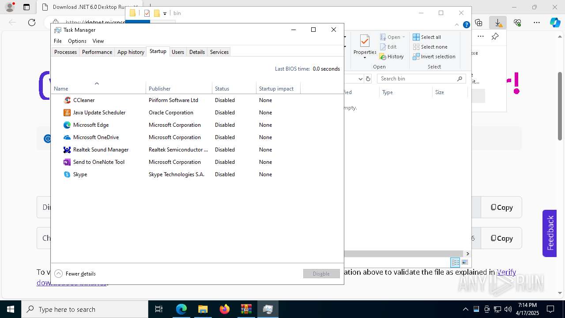The width and height of the screenshot is (565, 318).
Task: Select the Microsoft Edge startup icon
Action: [x=67, y=125]
